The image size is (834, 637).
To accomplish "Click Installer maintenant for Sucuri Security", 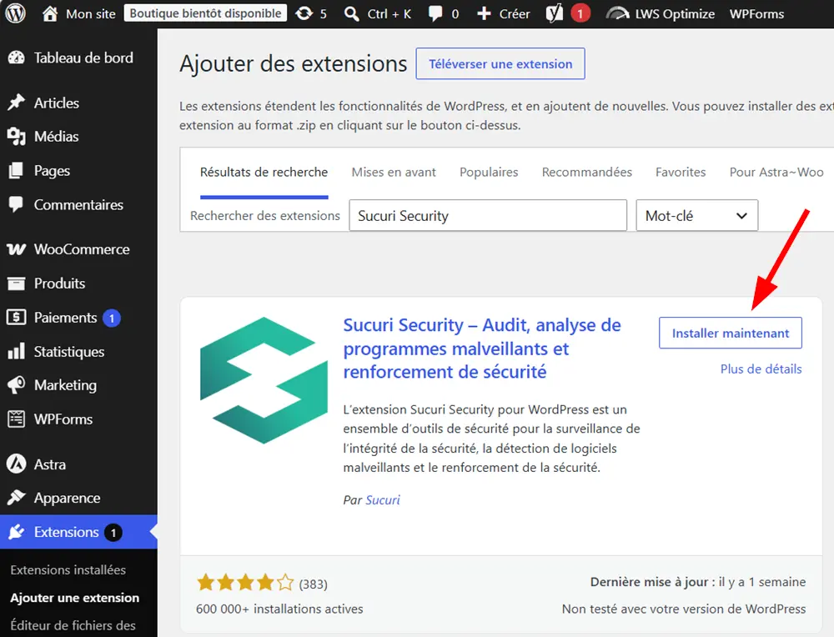I will 731,333.
